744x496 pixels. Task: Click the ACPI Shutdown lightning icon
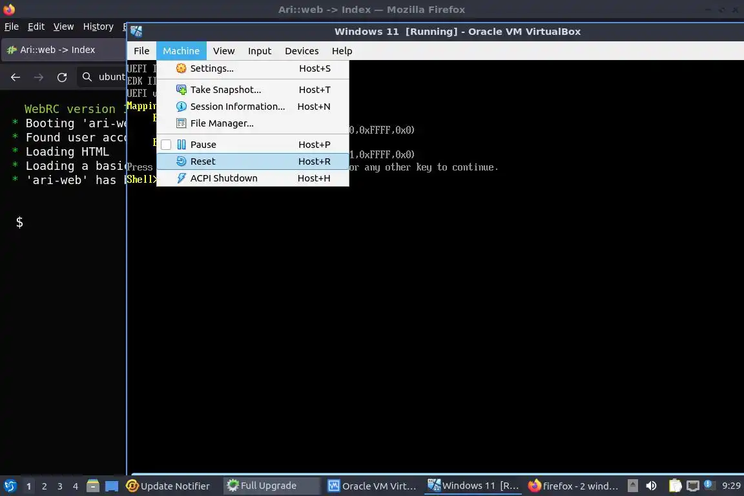click(181, 178)
